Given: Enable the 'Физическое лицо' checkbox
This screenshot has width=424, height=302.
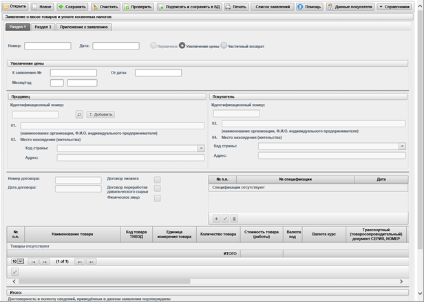Looking at the screenshot, I should [x=158, y=198].
